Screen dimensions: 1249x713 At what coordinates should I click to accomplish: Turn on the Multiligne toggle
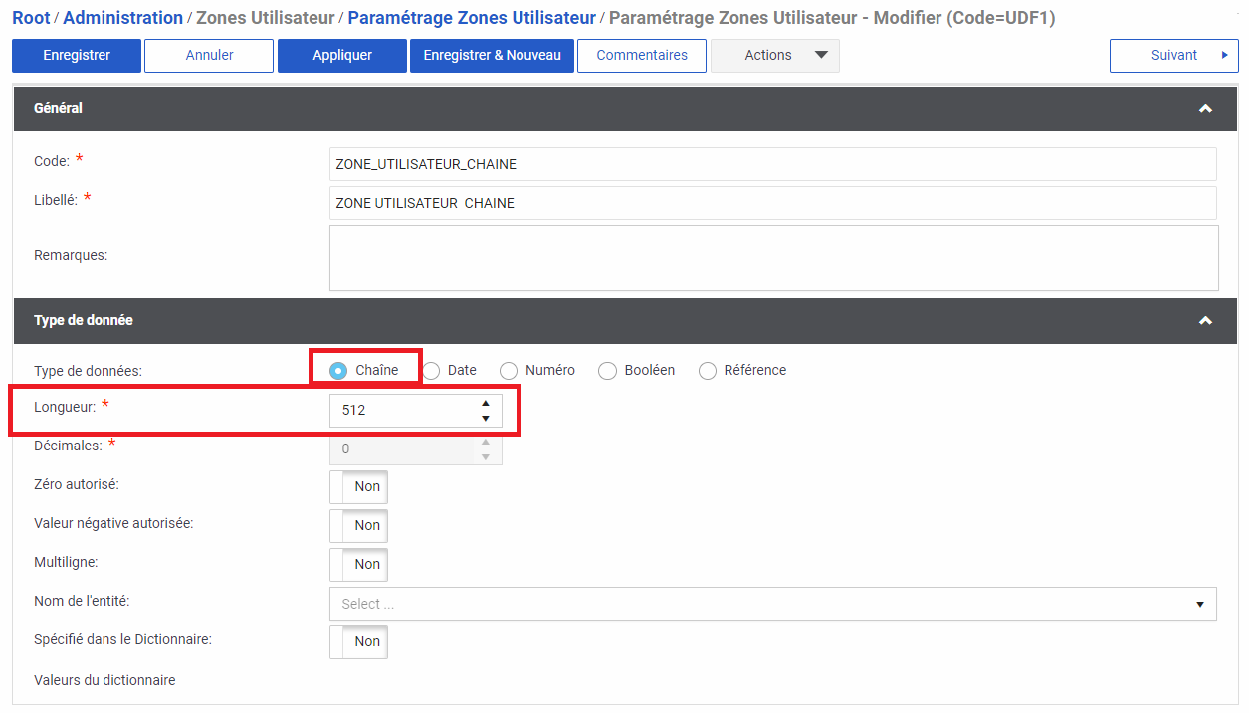[358, 565]
